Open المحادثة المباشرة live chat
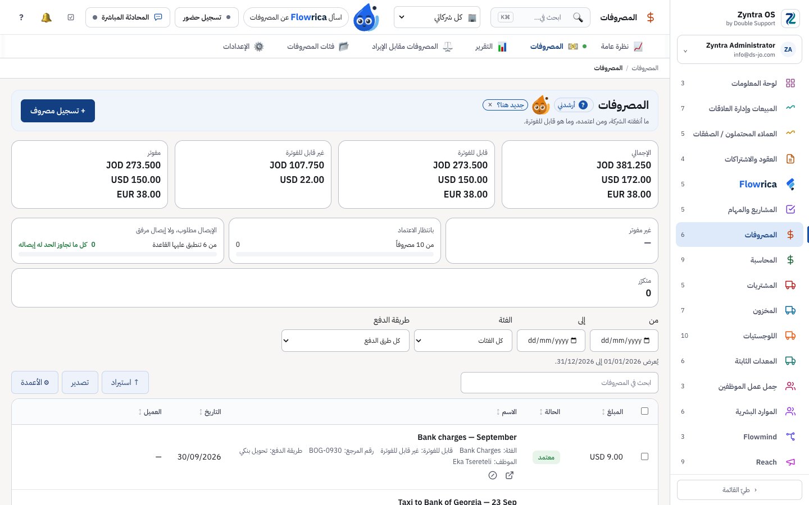Viewport: 809px width, 505px height. tap(128, 17)
